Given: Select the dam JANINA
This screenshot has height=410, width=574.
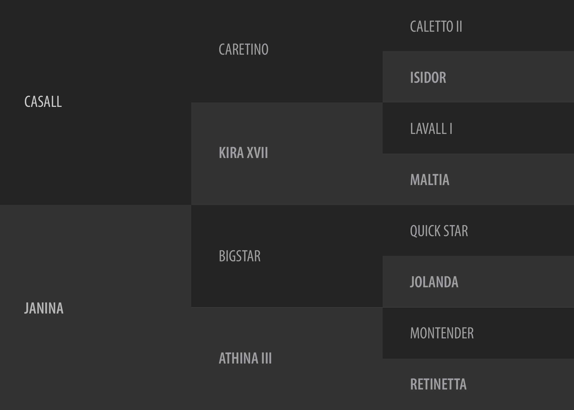Looking at the screenshot, I should coord(44,308).
